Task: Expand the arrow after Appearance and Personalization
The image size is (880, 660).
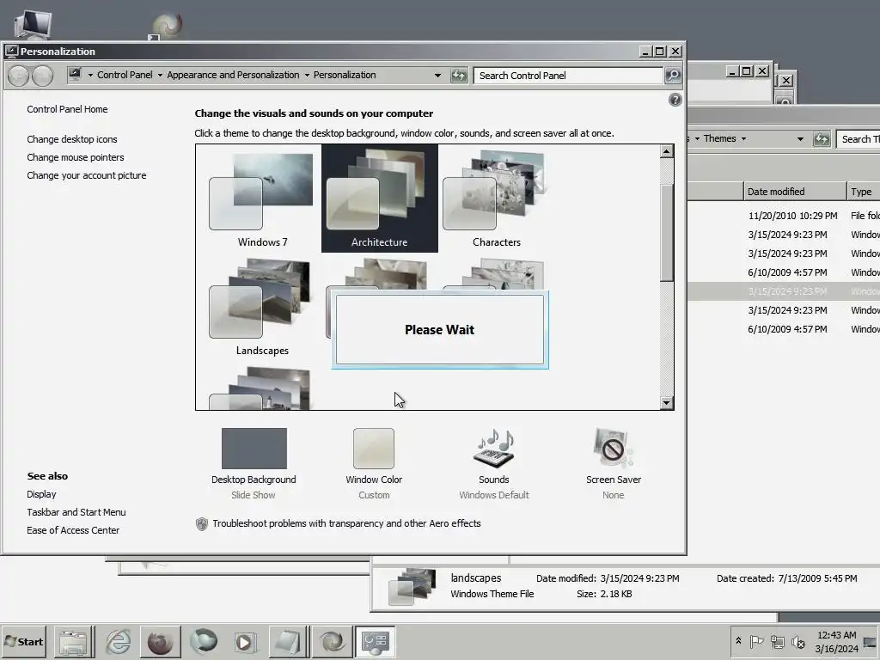Action: [307, 76]
